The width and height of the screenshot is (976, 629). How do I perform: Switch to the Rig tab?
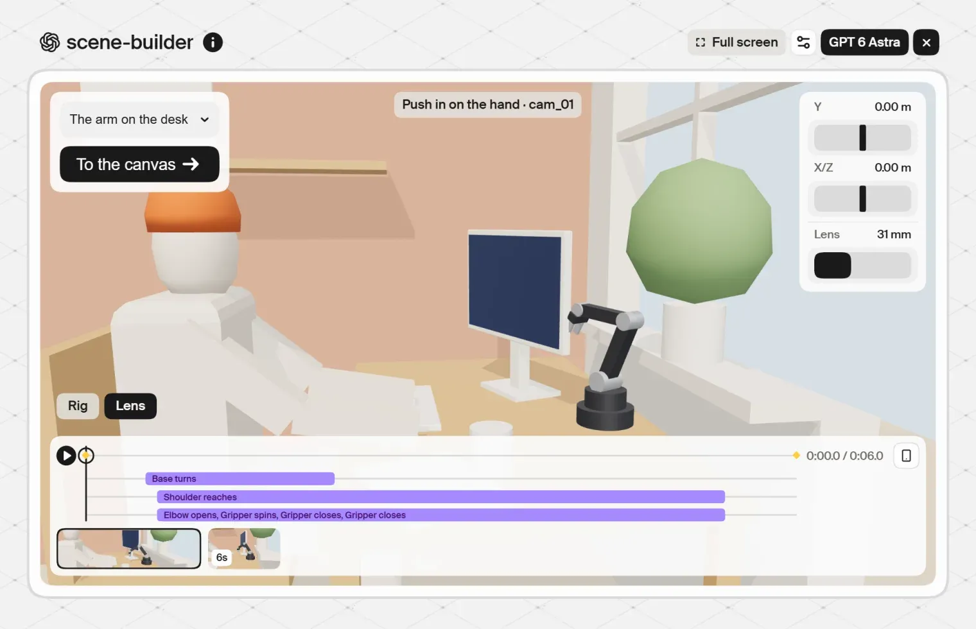tap(78, 406)
